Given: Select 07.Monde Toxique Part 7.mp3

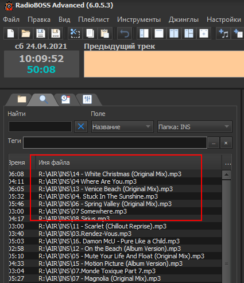Looking at the screenshot, I should click(115, 271).
